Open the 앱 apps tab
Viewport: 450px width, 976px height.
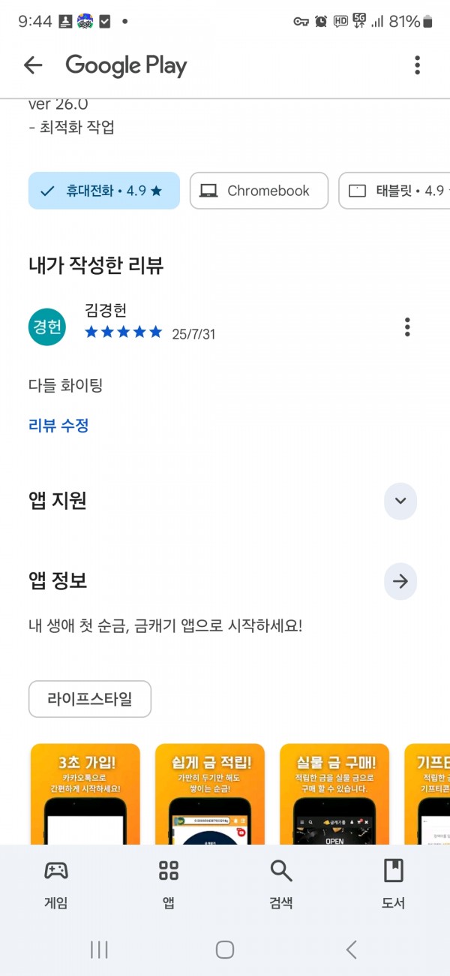(169, 883)
